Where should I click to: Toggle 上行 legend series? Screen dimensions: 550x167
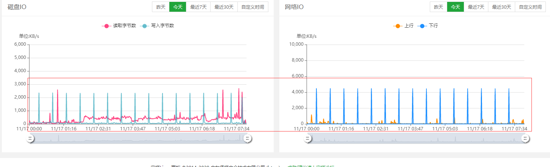point(403,26)
